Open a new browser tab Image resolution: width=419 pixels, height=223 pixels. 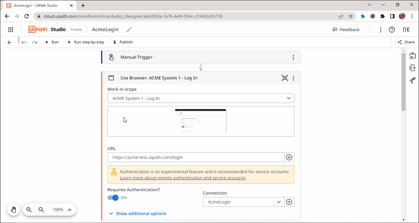[x=83, y=5]
